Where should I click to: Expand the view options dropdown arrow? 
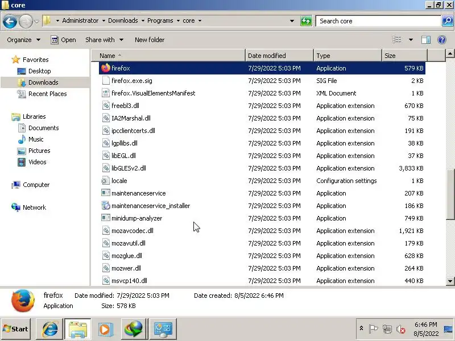click(x=411, y=39)
